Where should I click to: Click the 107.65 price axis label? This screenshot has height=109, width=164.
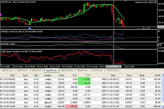click(161, 4)
